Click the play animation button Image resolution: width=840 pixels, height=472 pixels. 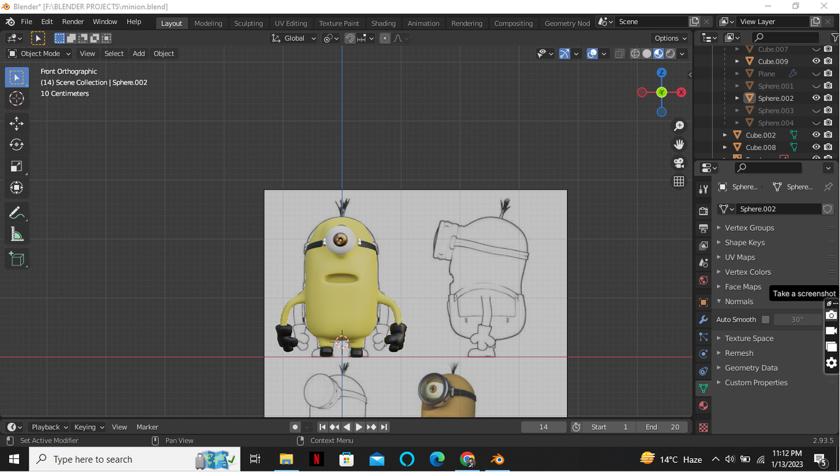359,427
